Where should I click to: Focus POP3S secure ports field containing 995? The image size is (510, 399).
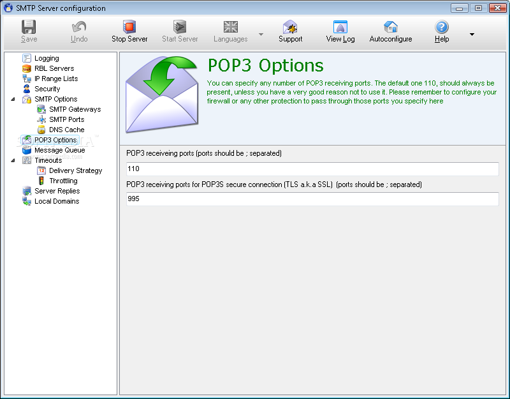point(312,199)
